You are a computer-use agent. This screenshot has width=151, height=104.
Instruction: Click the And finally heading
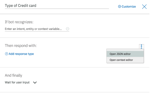click(14, 75)
